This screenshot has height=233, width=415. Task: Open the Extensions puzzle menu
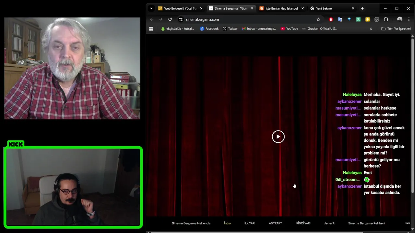(386, 19)
